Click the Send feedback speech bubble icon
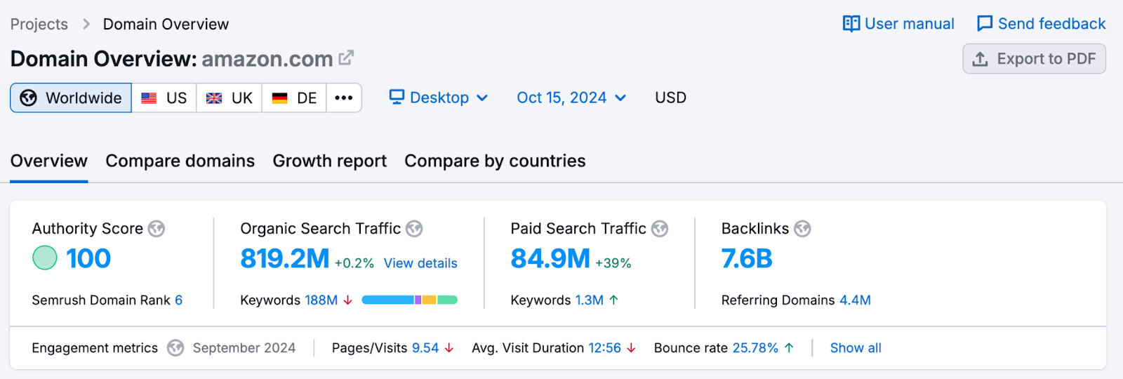The image size is (1123, 379). pyautogui.click(x=985, y=24)
